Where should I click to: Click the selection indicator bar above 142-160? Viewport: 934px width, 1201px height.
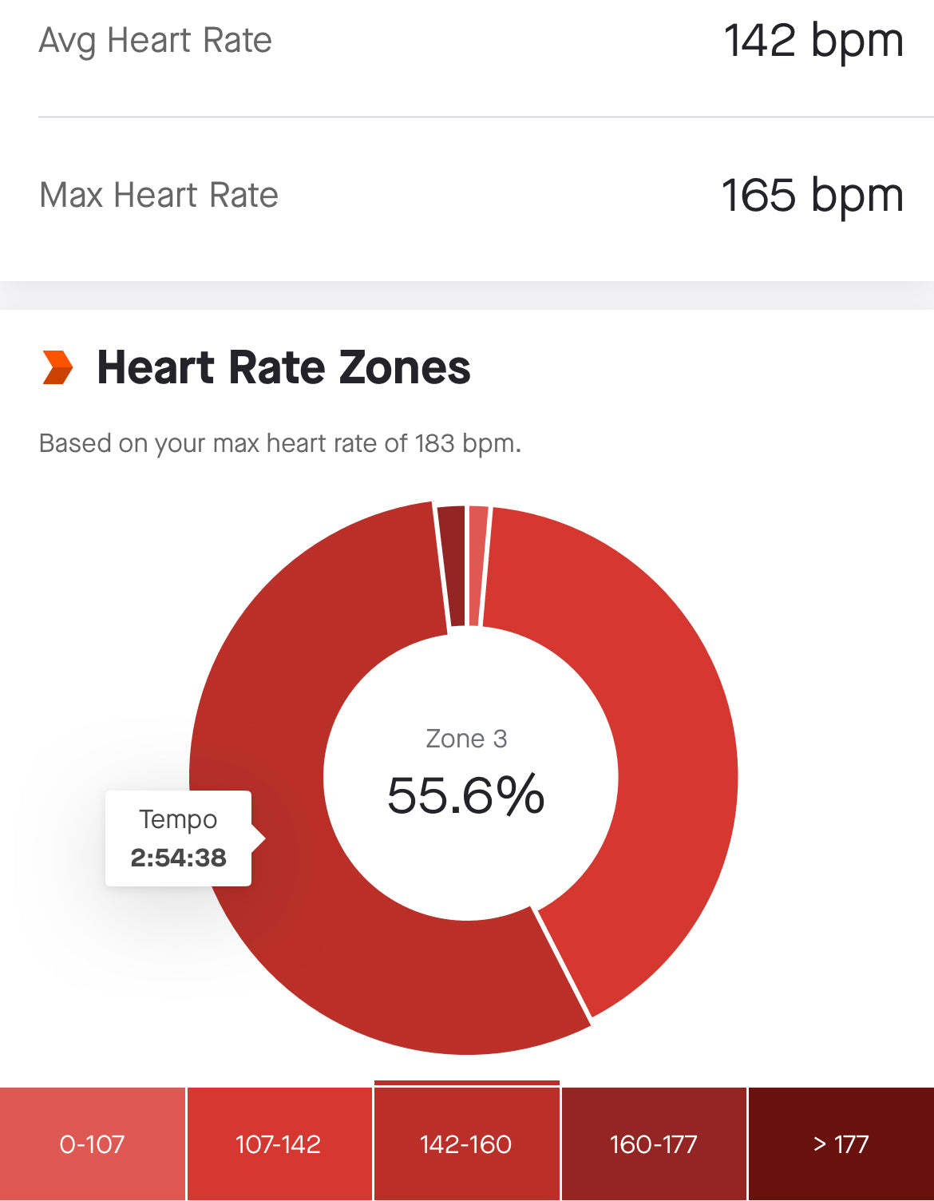click(x=466, y=1083)
